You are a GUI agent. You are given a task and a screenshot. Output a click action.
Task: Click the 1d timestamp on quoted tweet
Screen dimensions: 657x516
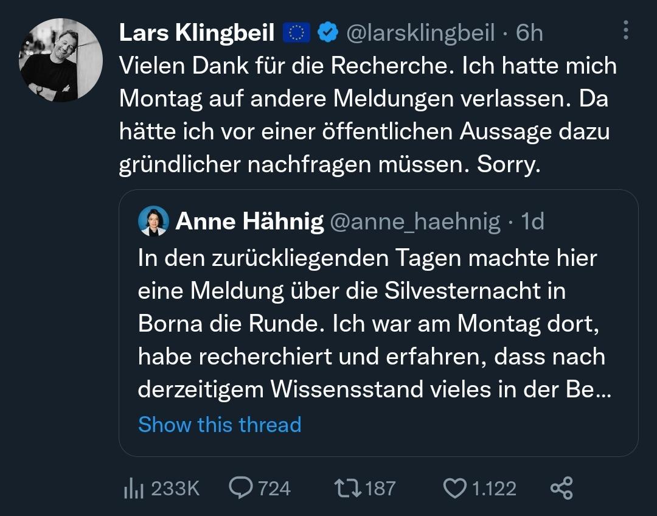coord(532,222)
